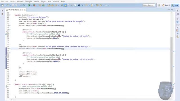Click the Next Annotation toolbar icon
This screenshot has height=101, width=180.
pos(86,5)
